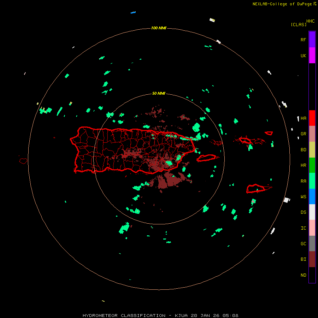Click the IC legend label

point(303,228)
